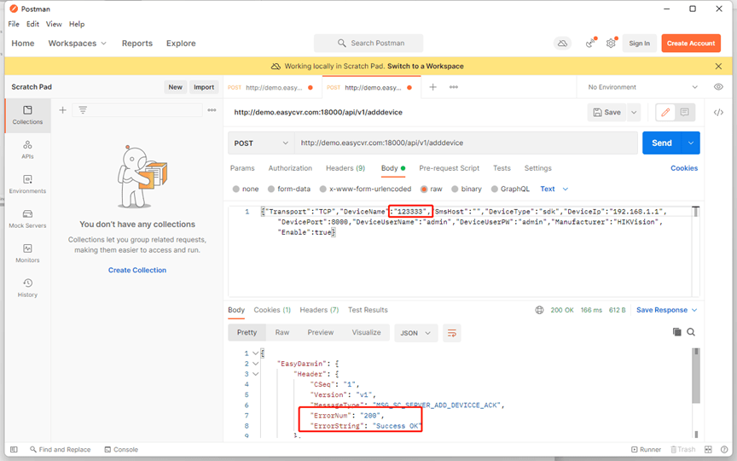Collapse the Header node on line 3
Screen dimensions: 737x461
pos(255,374)
